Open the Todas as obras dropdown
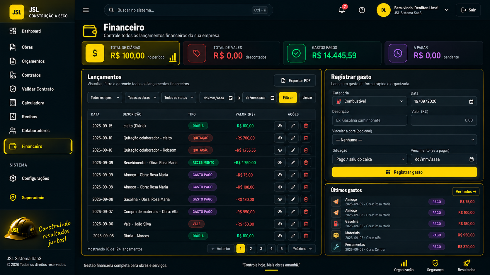490x275 pixels. tap(142, 98)
